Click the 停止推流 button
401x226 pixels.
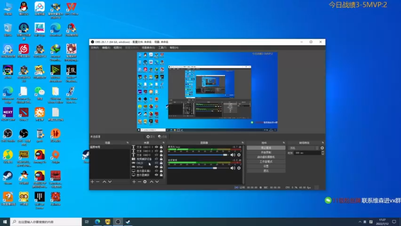(x=266, y=148)
